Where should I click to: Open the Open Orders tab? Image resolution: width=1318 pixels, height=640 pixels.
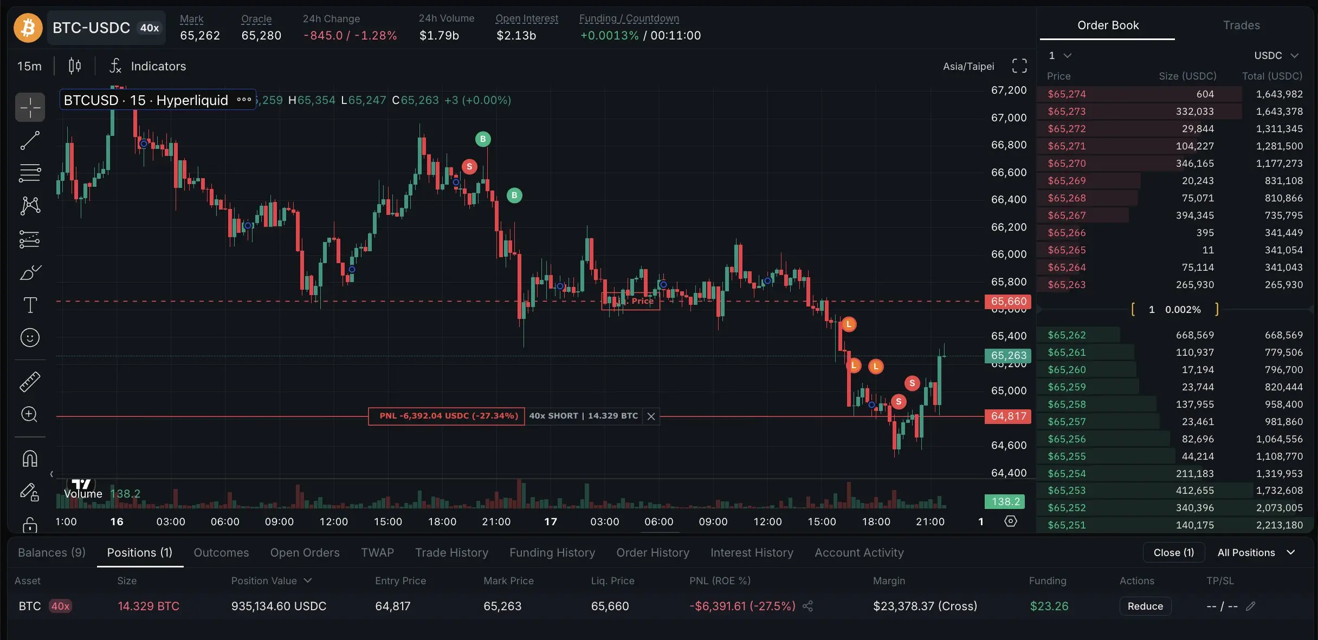[x=305, y=552]
